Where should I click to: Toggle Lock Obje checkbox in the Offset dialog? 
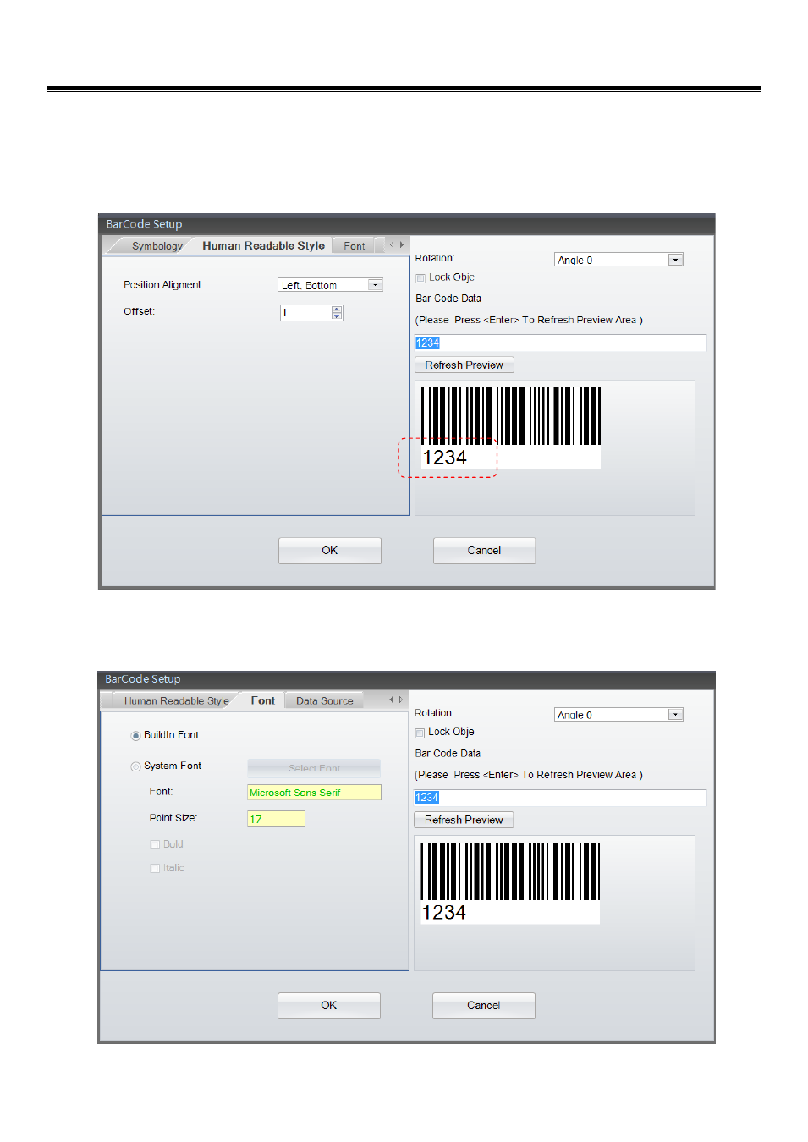tap(420, 277)
